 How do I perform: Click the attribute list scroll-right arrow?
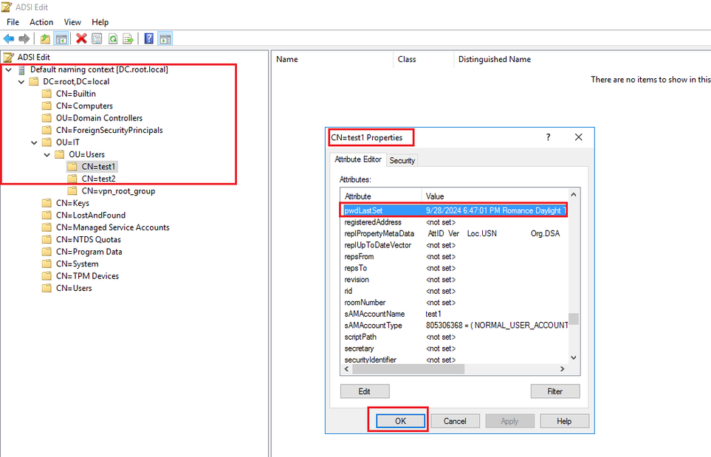[x=563, y=369]
